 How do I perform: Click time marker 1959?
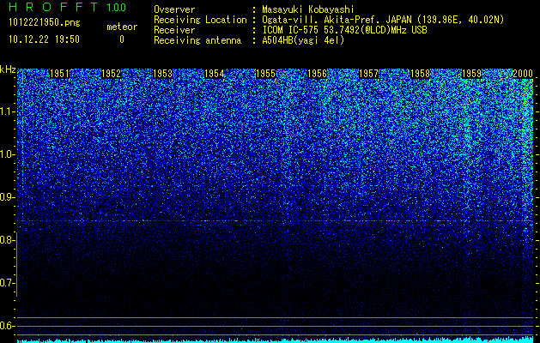471,74
